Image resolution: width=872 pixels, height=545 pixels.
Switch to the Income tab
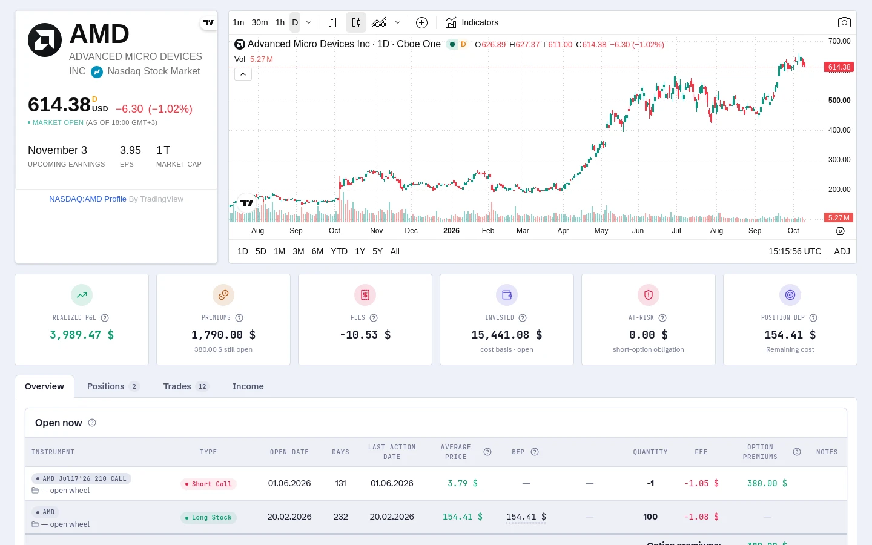248,386
